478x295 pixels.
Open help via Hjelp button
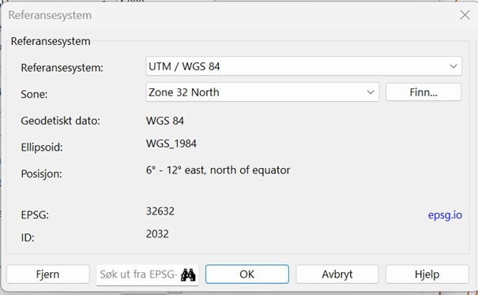click(427, 274)
